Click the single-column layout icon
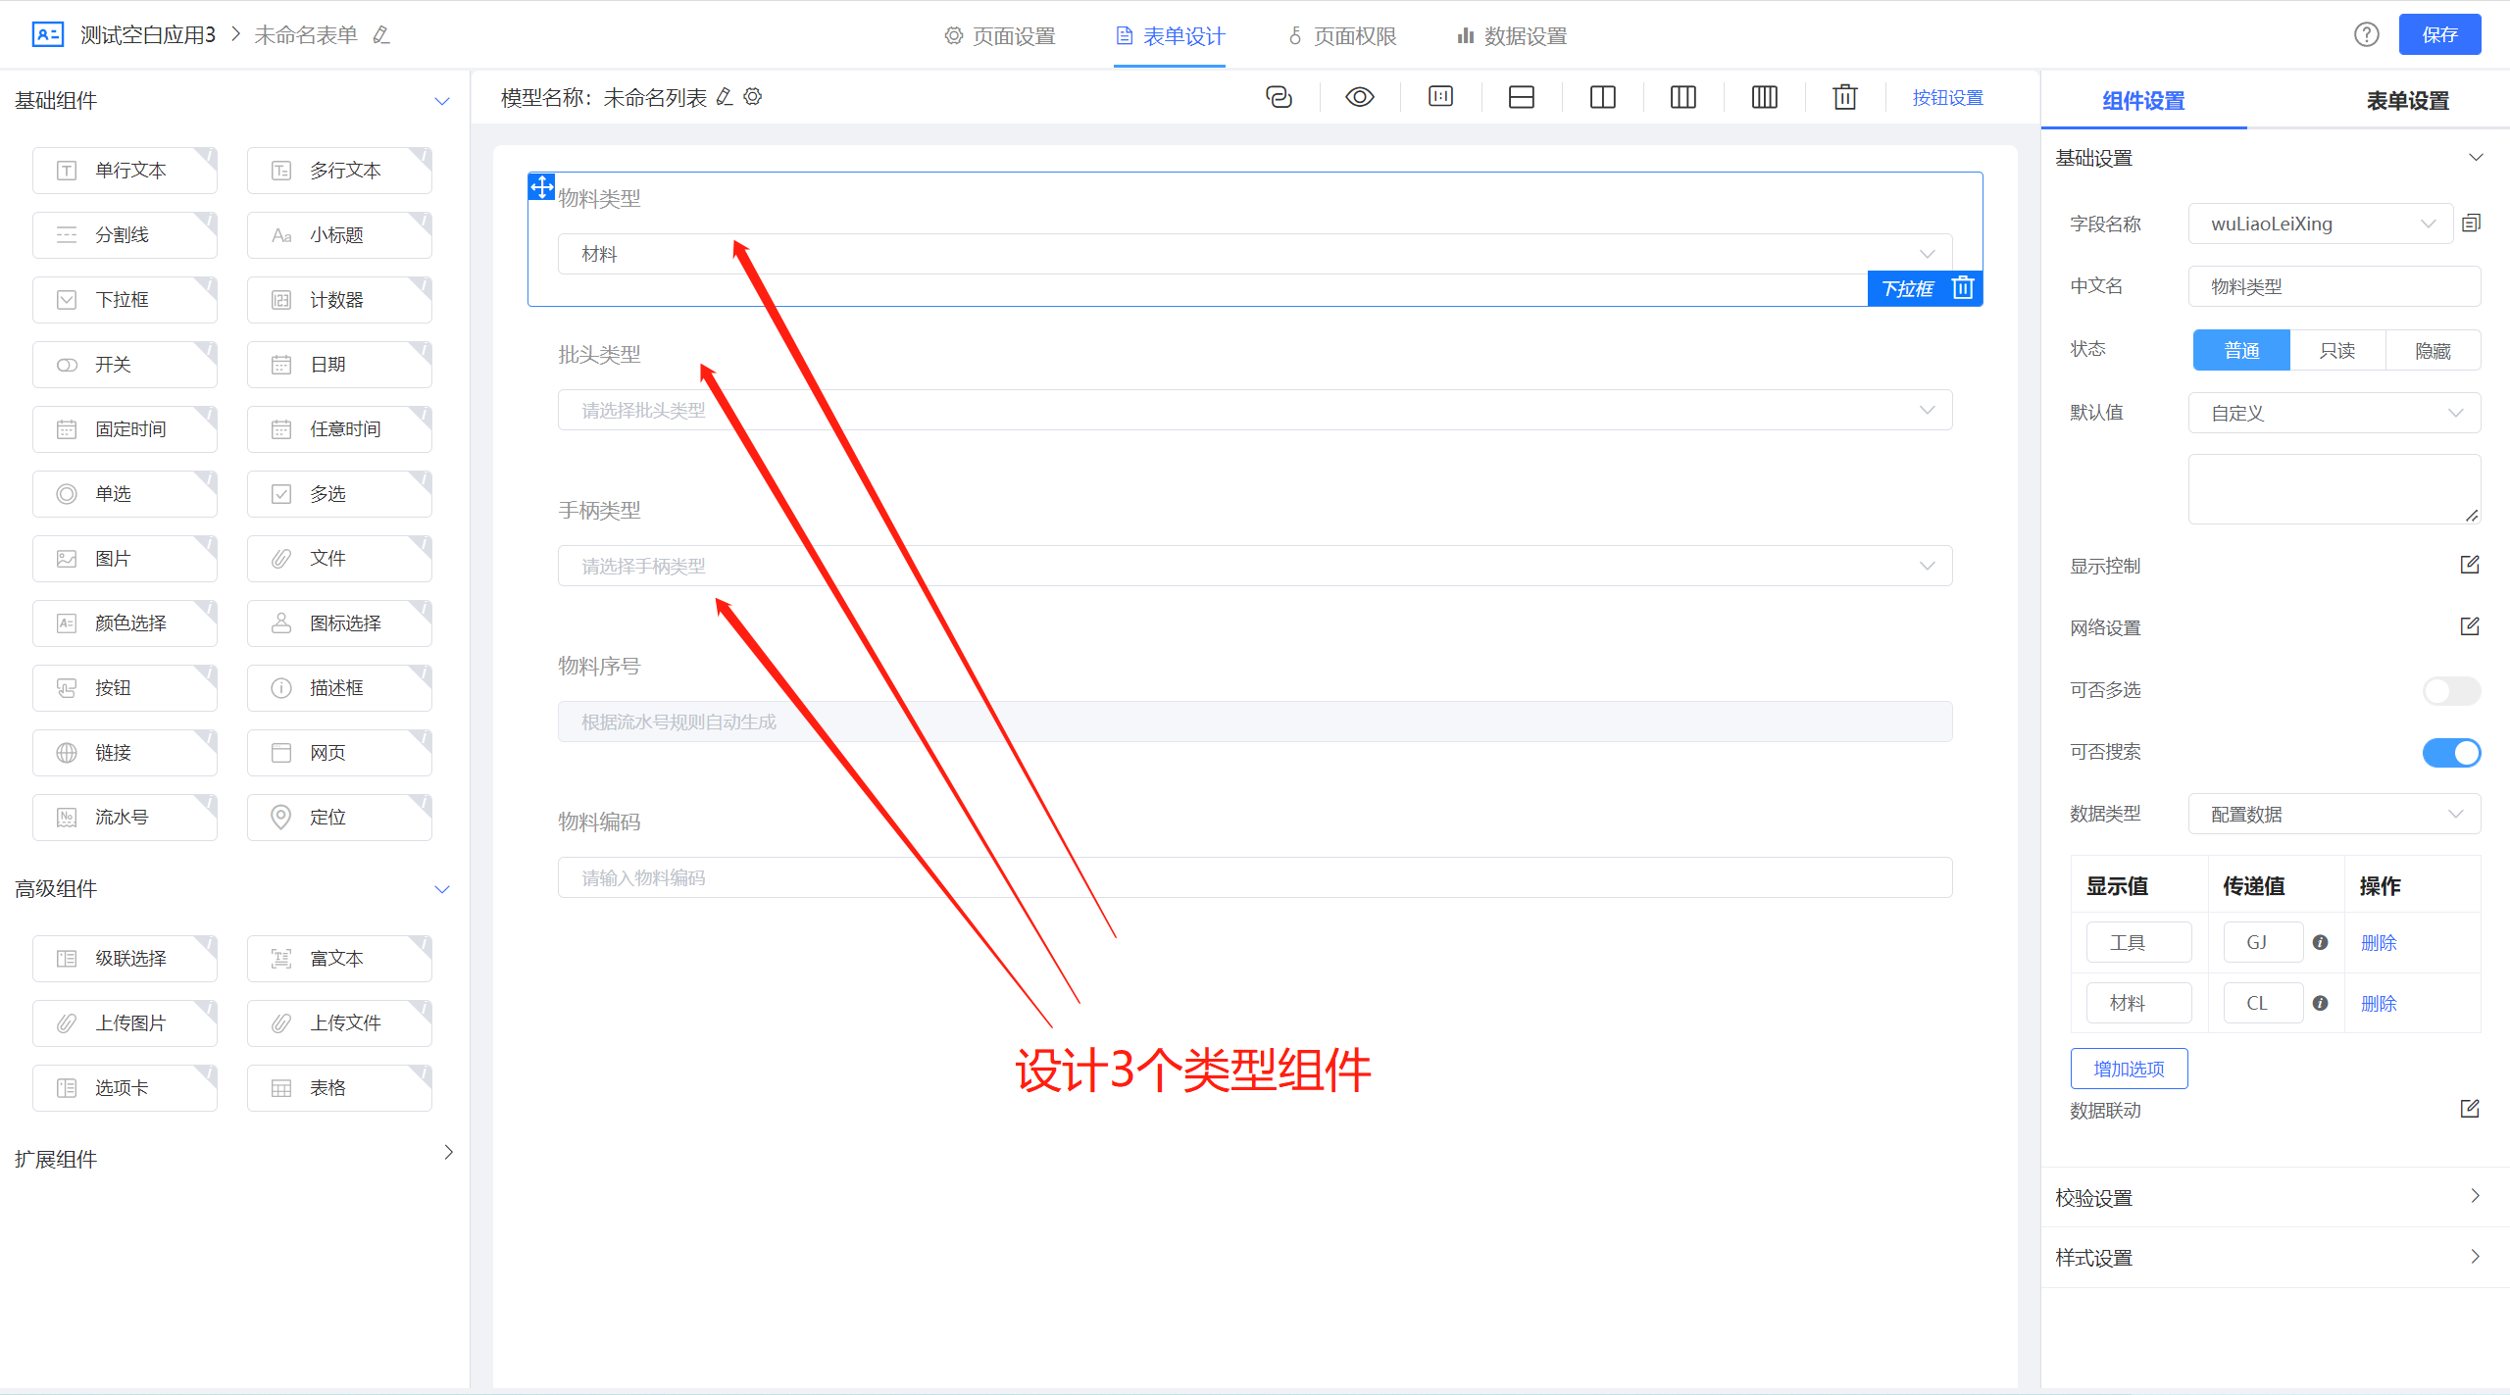The image size is (2510, 1395). (x=1522, y=97)
